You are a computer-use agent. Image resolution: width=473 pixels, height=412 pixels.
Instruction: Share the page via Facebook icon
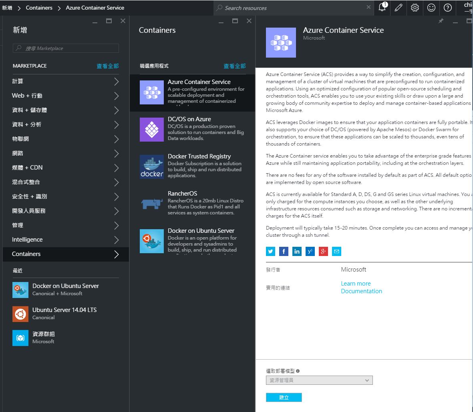(284, 251)
